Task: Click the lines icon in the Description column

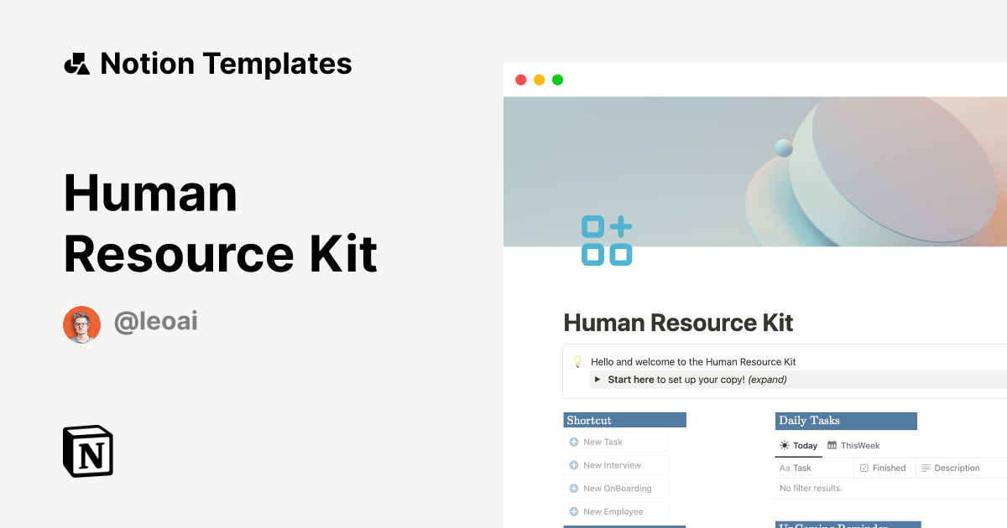Action: tap(927, 468)
